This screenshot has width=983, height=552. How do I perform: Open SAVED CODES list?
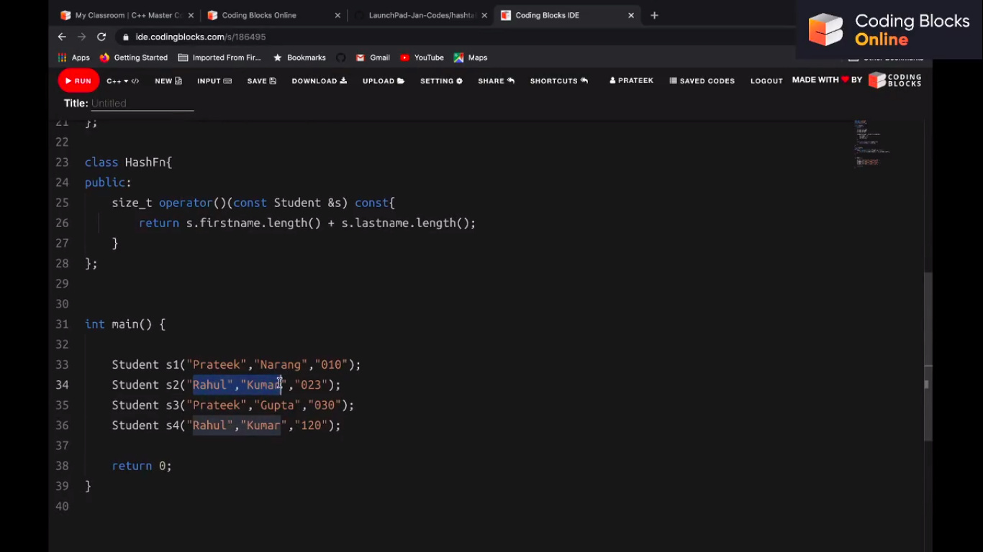(x=702, y=81)
